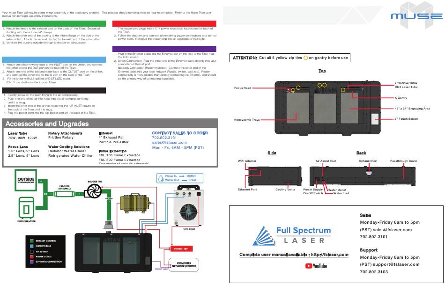Screen dimensions: 445x285
Task: Click the "Friction Rotary" accessory text
Action: pyautogui.click(x=61, y=138)
